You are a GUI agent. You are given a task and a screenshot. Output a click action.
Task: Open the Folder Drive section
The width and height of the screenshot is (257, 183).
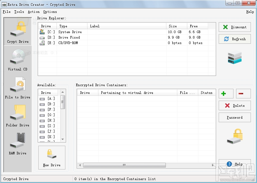(x=18, y=116)
